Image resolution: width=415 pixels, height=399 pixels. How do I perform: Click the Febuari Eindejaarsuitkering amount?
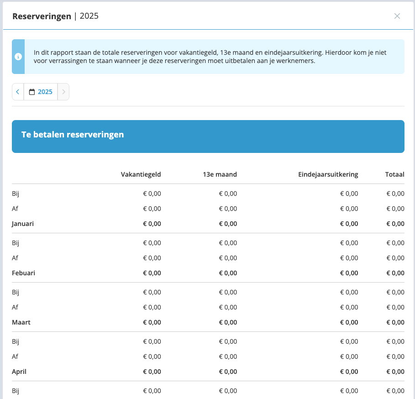(349, 273)
